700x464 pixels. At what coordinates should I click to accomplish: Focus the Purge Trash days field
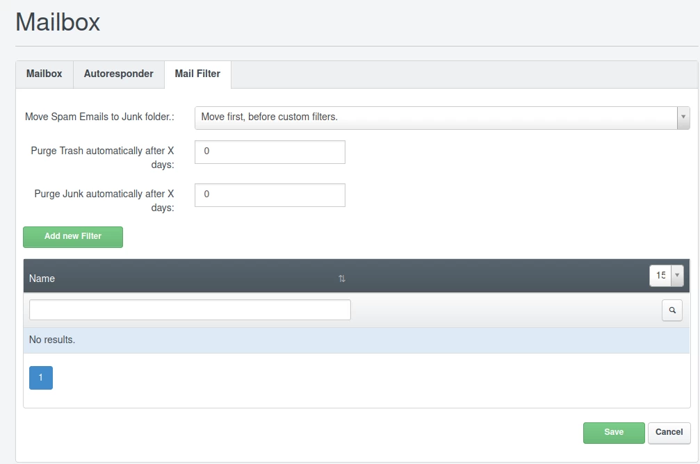pyautogui.click(x=270, y=151)
